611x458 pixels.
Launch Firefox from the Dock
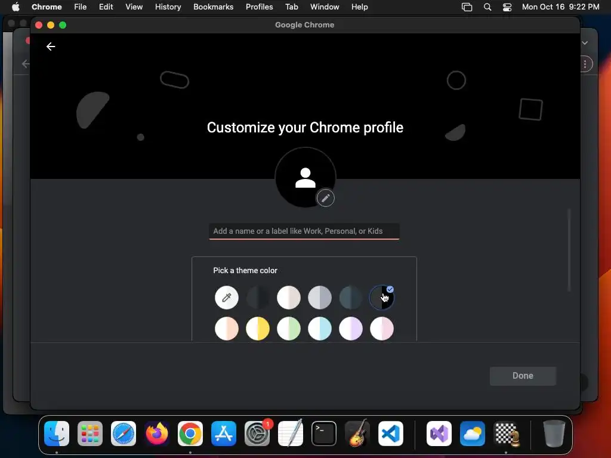click(x=157, y=434)
